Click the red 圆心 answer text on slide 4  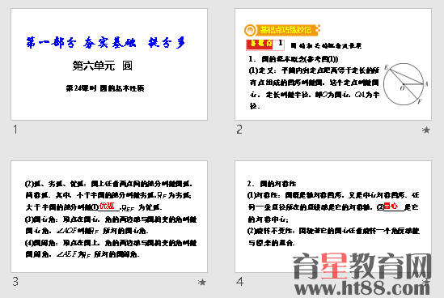coord(391,206)
